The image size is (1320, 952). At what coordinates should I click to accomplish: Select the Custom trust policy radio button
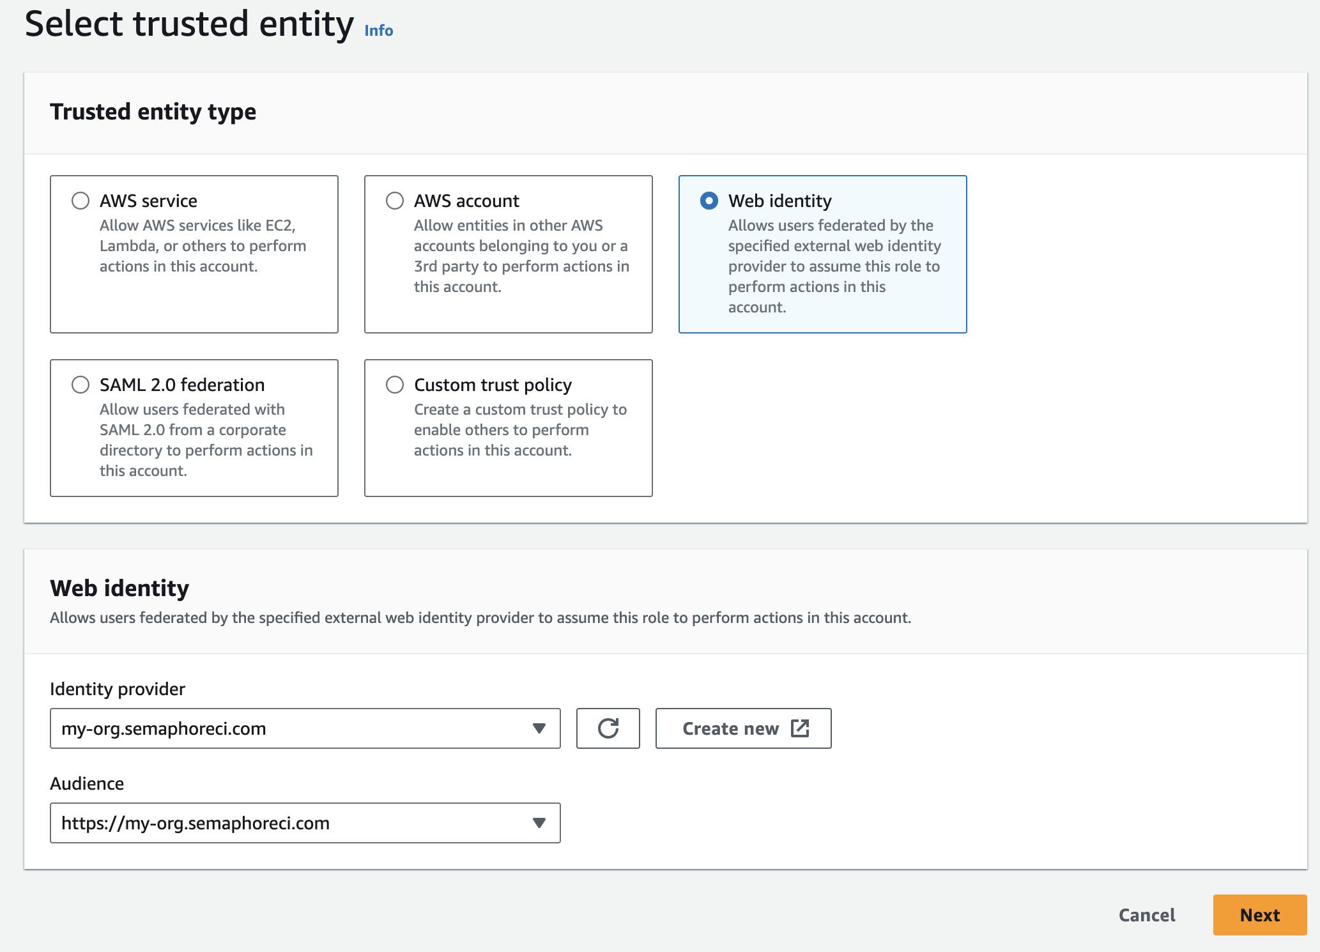395,385
